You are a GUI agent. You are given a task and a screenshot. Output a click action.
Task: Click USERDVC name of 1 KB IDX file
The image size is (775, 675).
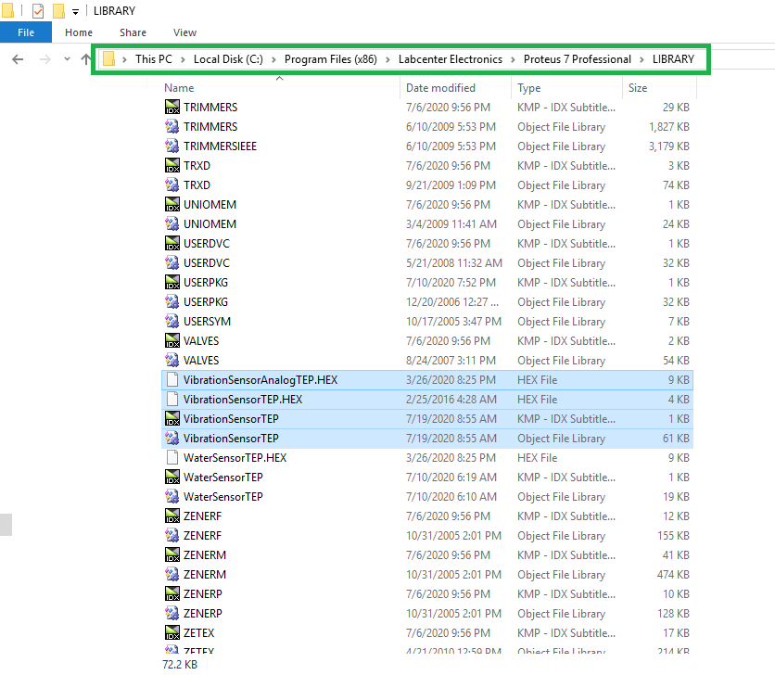click(x=207, y=244)
